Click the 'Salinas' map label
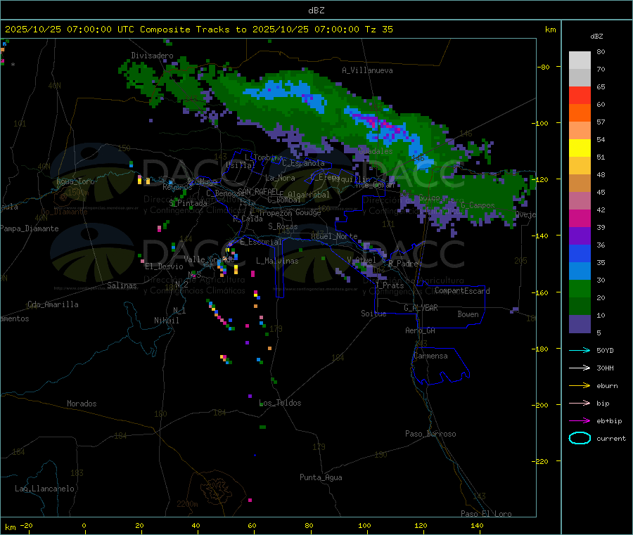The image size is (633, 535). pyautogui.click(x=122, y=285)
